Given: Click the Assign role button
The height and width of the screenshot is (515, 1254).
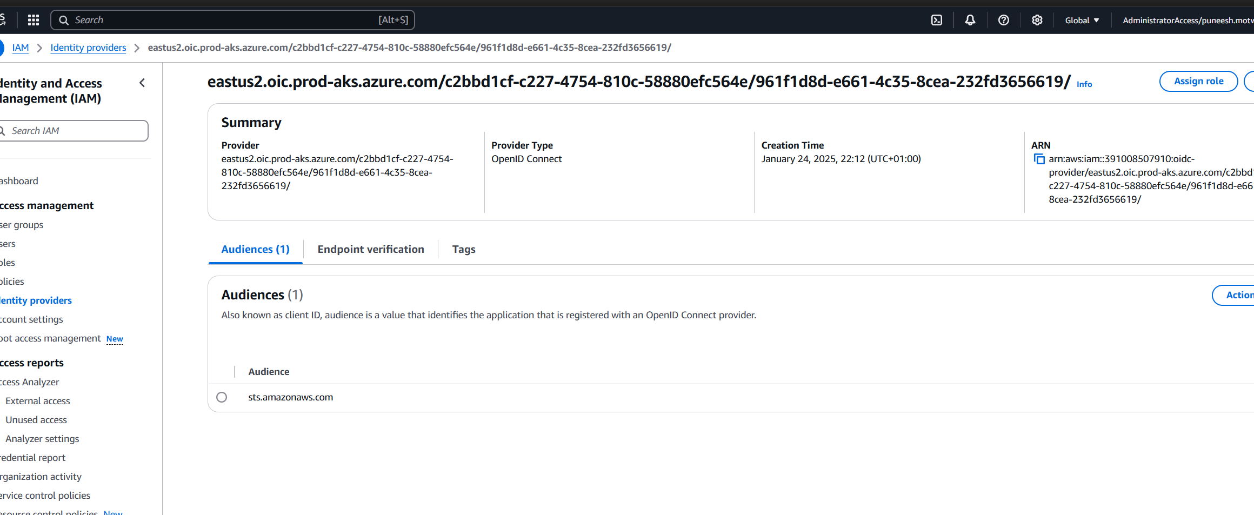Looking at the screenshot, I should tap(1198, 81).
